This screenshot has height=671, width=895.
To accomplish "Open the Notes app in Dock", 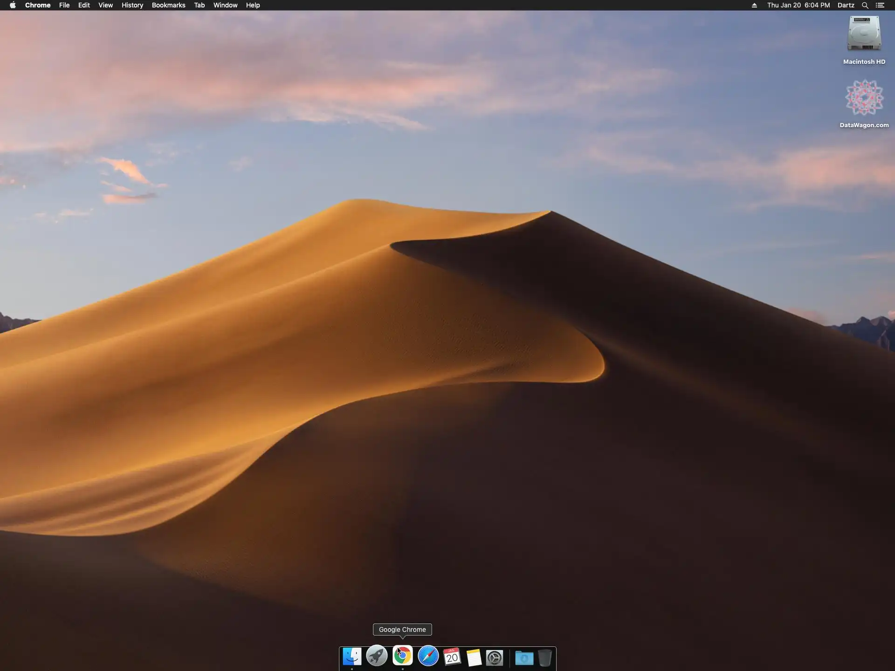I will pyautogui.click(x=474, y=657).
